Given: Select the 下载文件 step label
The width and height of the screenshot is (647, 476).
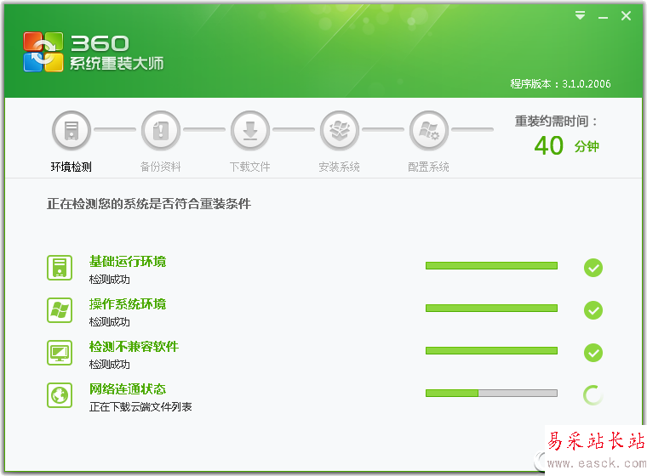Looking at the screenshot, I should (250, 167).
